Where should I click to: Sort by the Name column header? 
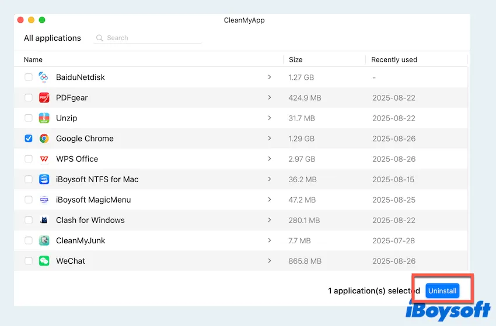pos(33,59)
